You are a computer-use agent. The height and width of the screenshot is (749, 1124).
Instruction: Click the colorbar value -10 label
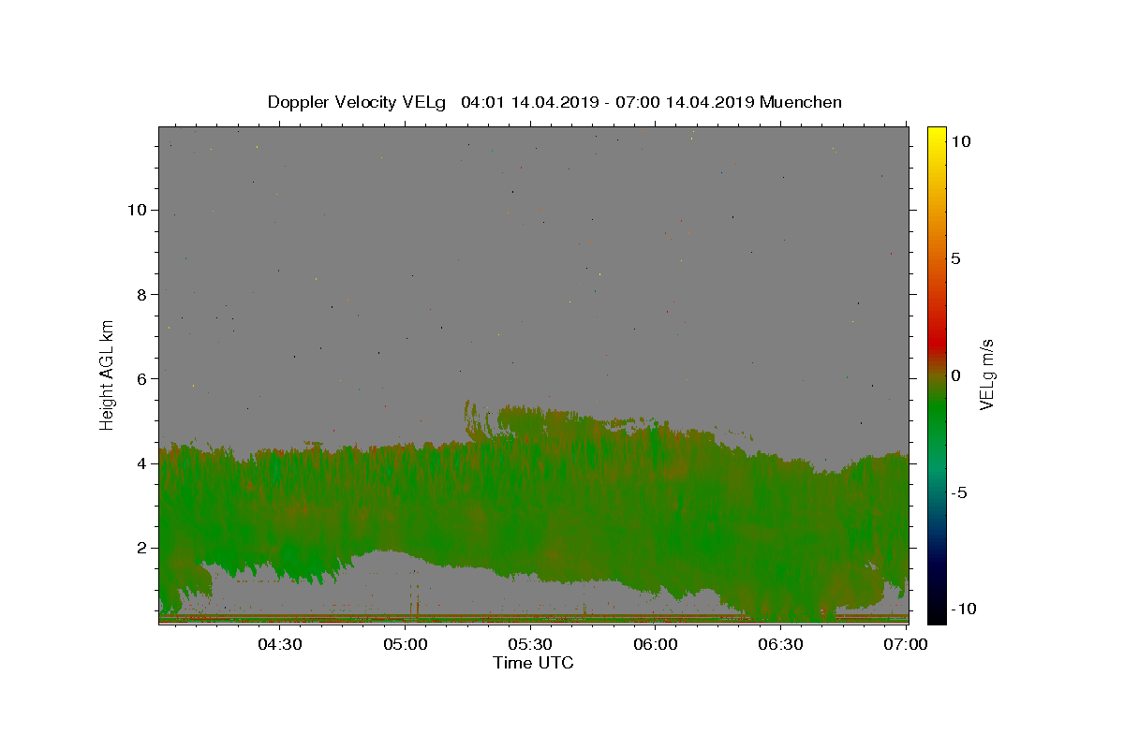(x=963, y=609)
